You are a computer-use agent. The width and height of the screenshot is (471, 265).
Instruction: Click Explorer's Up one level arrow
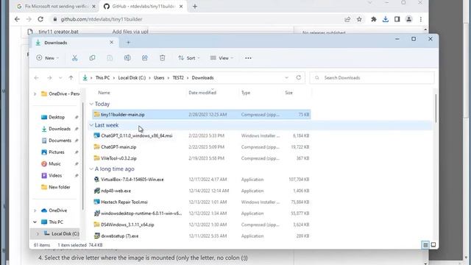click(71, 78)
